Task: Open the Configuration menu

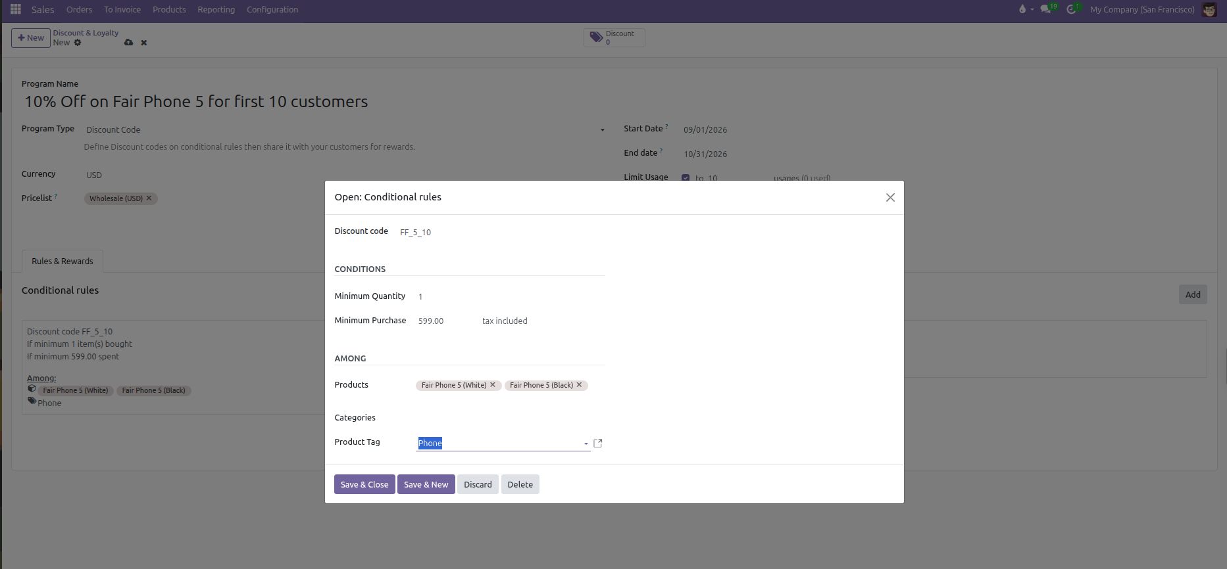Action: tap(272, 9)
